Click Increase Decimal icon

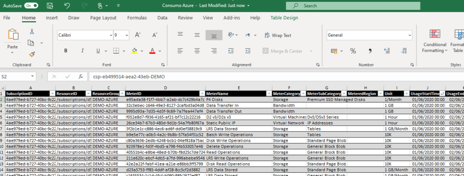387,51
